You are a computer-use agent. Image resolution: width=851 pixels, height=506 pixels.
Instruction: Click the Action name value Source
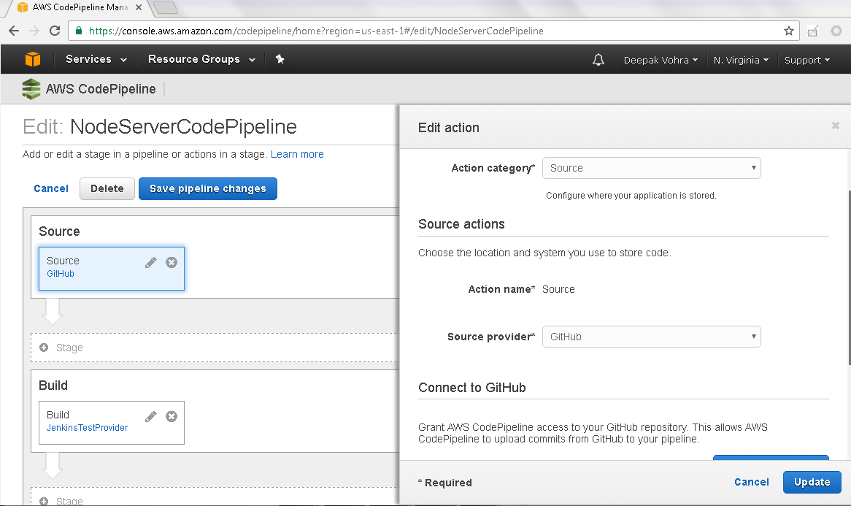point(558,289)
